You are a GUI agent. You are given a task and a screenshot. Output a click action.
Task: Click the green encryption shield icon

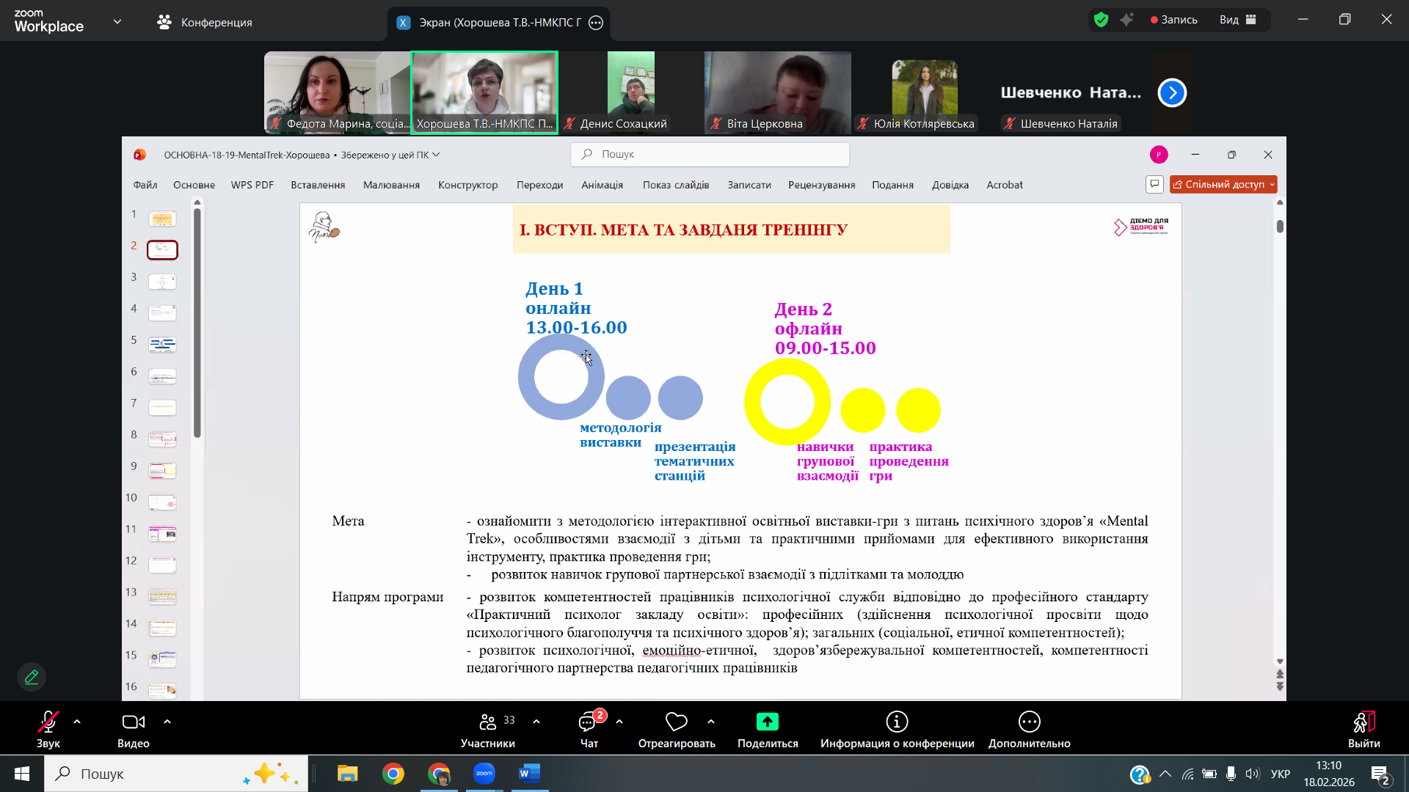point(1101,20)
